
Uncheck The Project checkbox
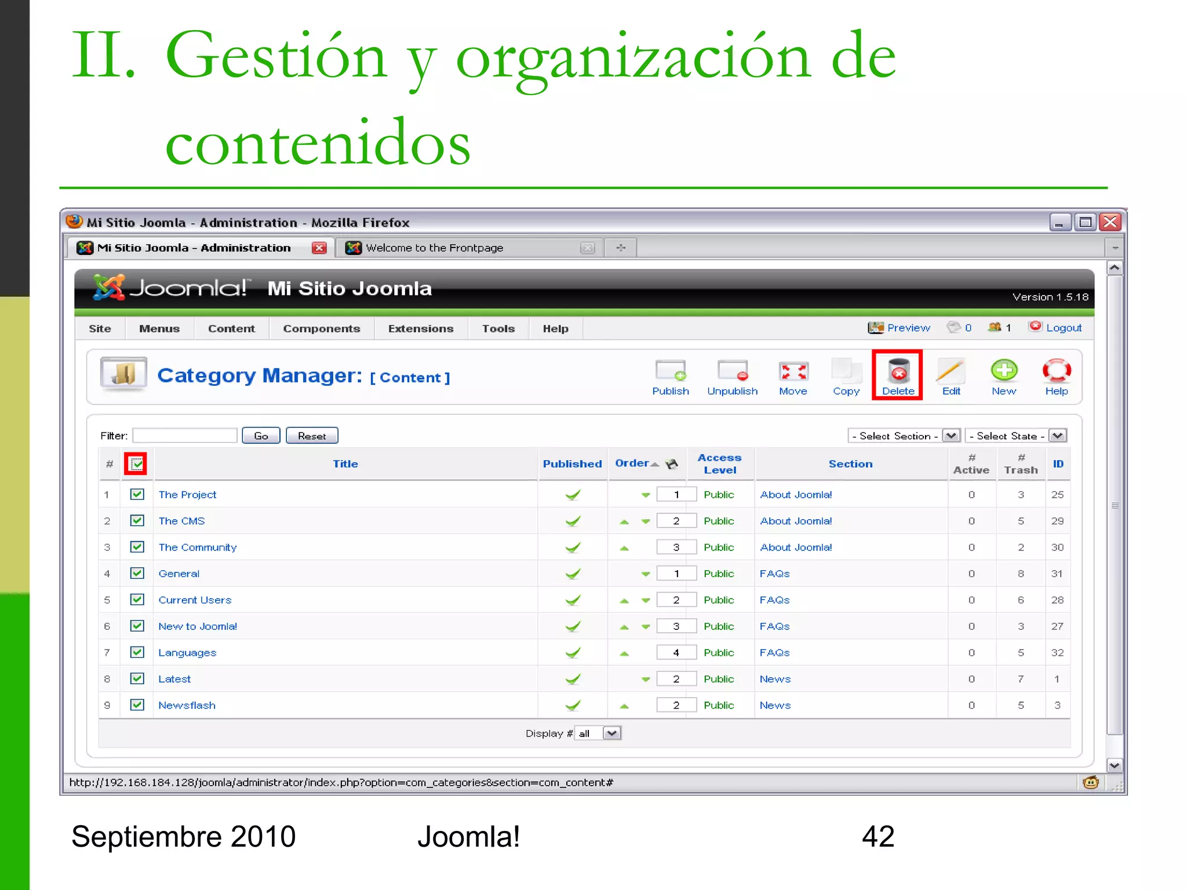click(137, 494)
